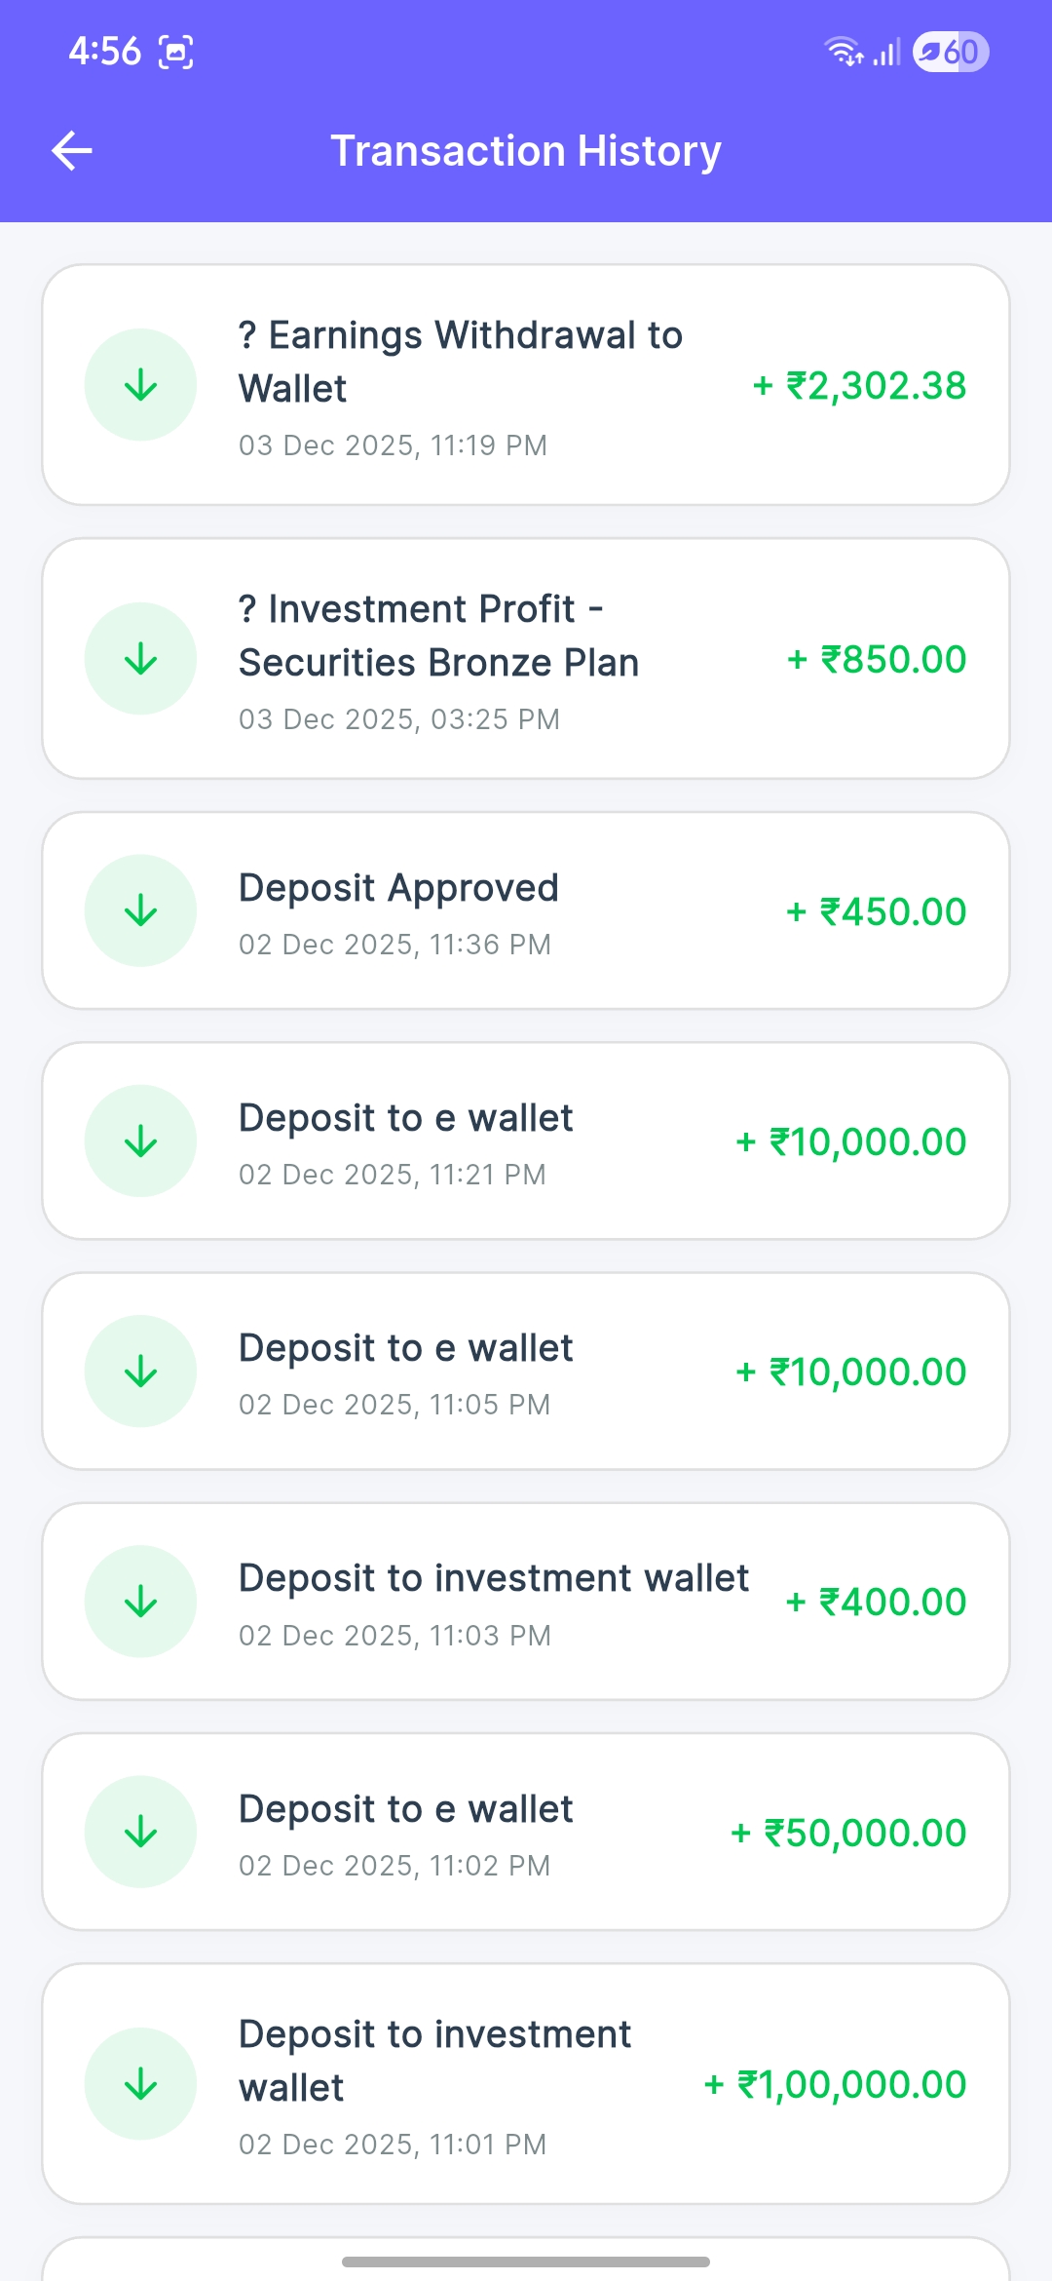This screenshot has width=1052, height=2281.
Task: Tap the Transaction History title
Action: [x=526, y=151]
